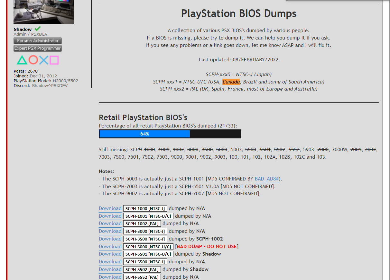Download the SCPH-1001 NTSC-U/C BIOS

coord(110,216)
